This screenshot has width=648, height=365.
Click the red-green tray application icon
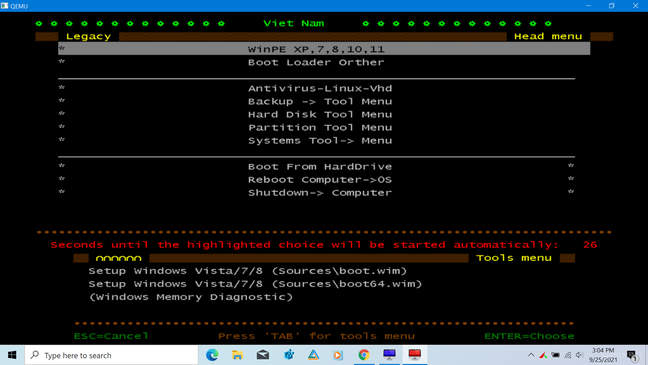tap(543, 355)
